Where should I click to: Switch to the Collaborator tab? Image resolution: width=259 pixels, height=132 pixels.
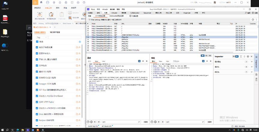pos(135,13)
